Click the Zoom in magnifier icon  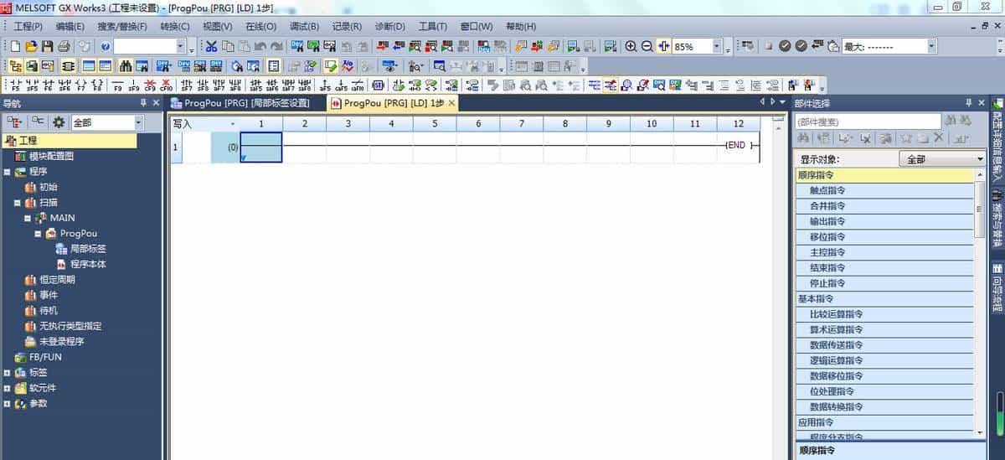tap(631, 46)
